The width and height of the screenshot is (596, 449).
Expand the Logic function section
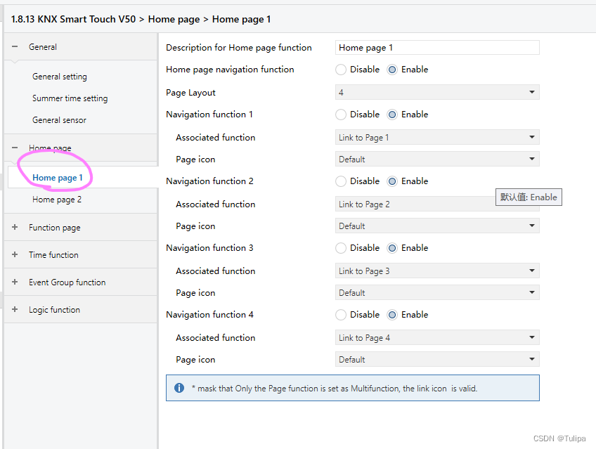click(x=15, y=309)
